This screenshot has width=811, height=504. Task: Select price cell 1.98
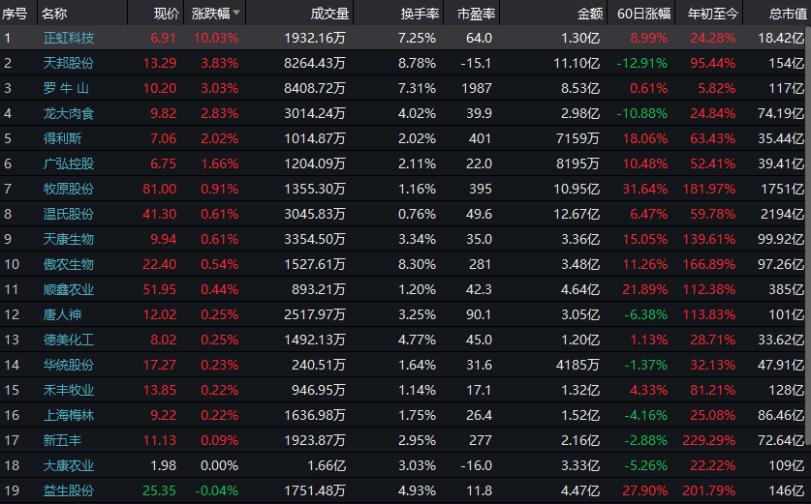(x=164, y=465)
